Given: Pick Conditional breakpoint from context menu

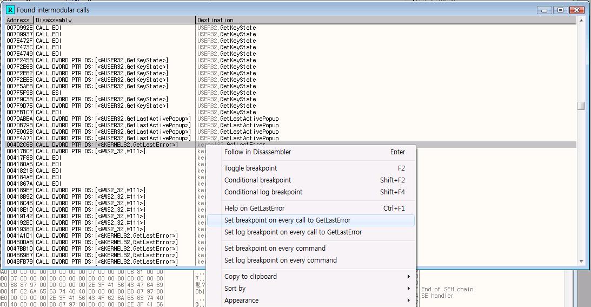Looking at the screenshot, I should [x=311, y=180].
